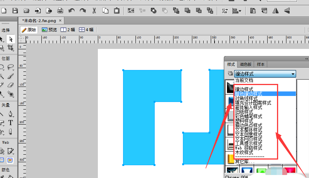Save the document with the floppy icon
Viewport: 309px width, 178px height.
click(15, 11)
